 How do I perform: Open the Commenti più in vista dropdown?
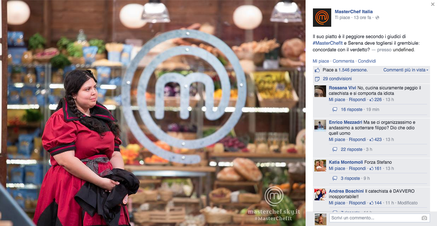pos(406,70)
